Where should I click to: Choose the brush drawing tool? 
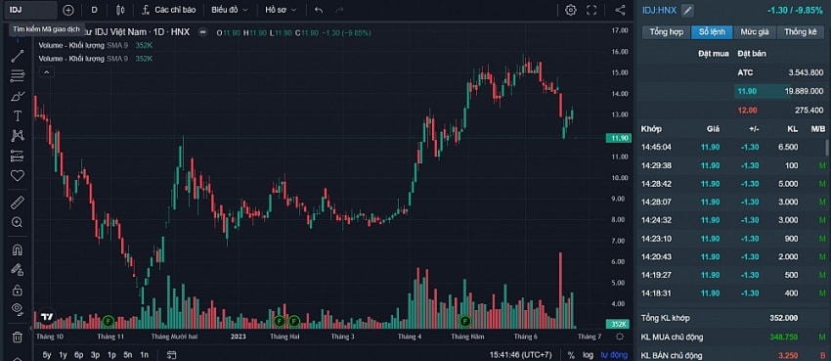click(18, 96)
